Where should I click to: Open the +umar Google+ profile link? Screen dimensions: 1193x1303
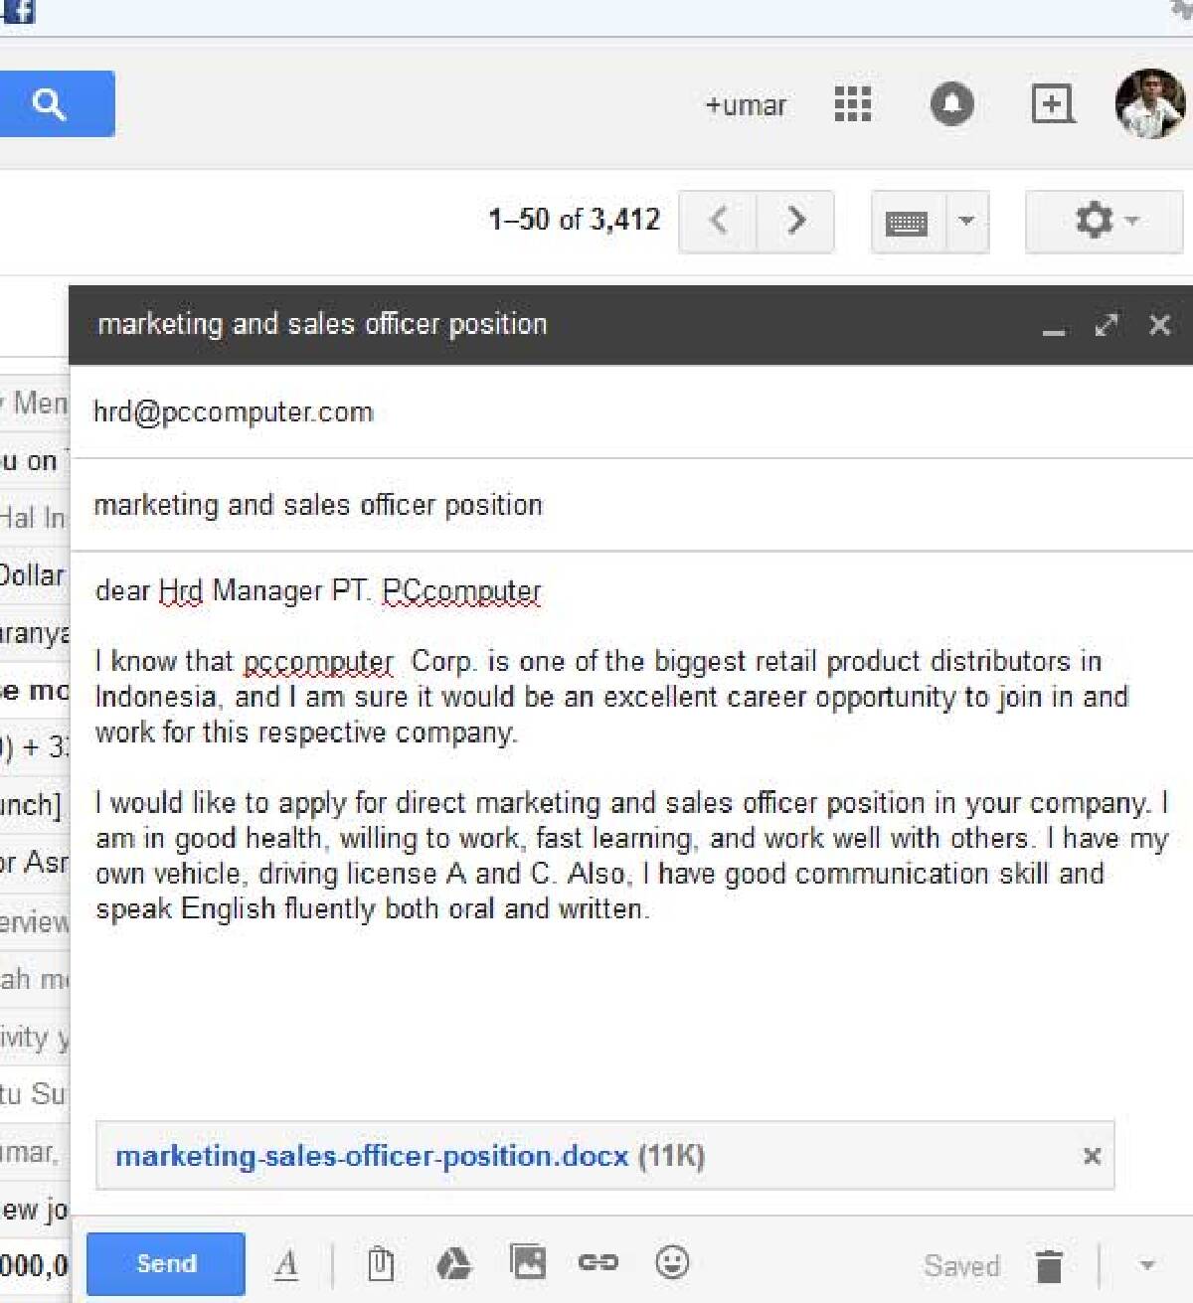[745, 105]
